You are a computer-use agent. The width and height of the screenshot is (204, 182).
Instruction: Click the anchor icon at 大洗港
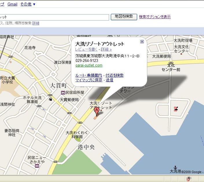point(176,168)
